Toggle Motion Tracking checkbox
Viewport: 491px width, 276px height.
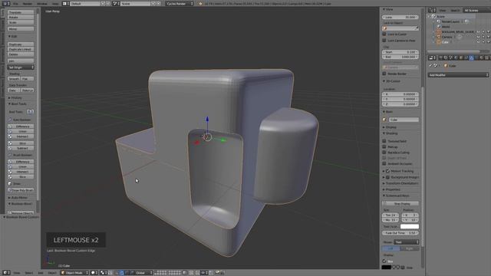pyautogui.click(x=388, y=171)
